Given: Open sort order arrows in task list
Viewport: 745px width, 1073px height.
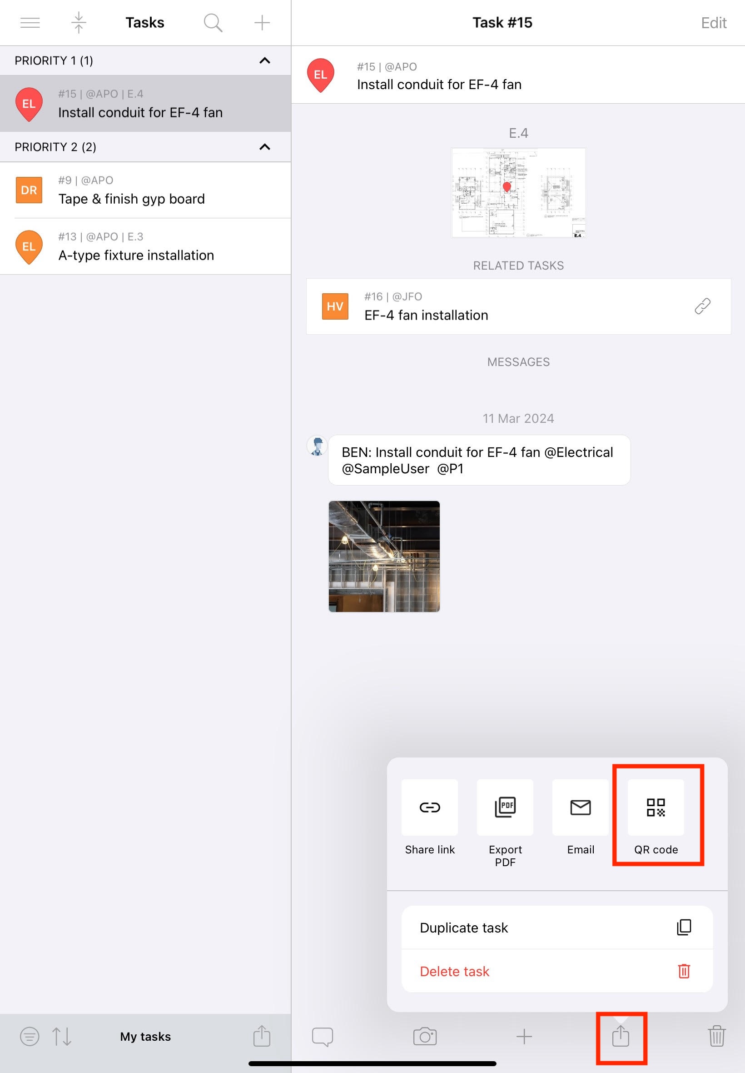Looking at the screenshot, I should (x=62, y=1037).
